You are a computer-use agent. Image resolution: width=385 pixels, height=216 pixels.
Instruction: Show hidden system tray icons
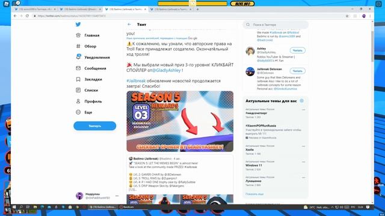click(x=332, y=207)
